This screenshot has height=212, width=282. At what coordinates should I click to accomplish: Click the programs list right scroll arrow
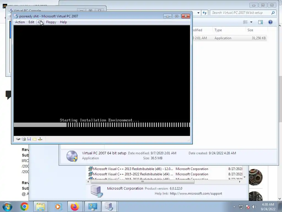pos(240,182)
